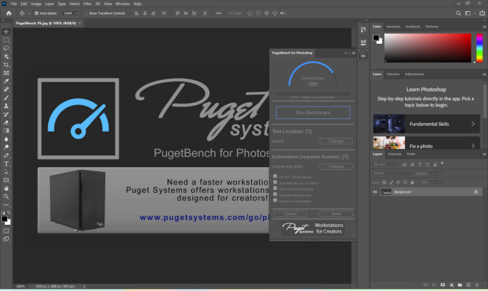Expand the Fix a photo tutorial chevron
This screenshot has height=291, width=488.
tap(473, 145)
